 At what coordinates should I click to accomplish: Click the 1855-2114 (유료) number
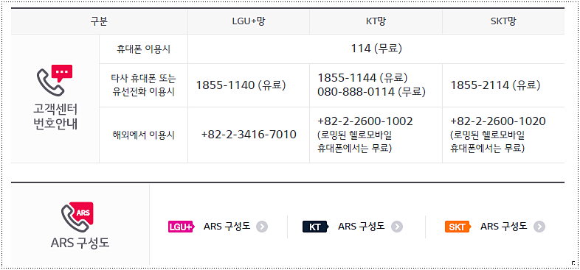(495, 85)
